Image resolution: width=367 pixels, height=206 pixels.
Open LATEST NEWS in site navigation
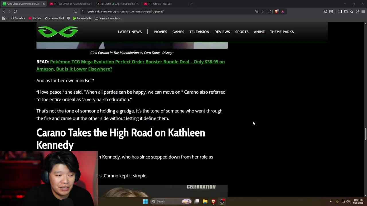[x=130, y=32]
